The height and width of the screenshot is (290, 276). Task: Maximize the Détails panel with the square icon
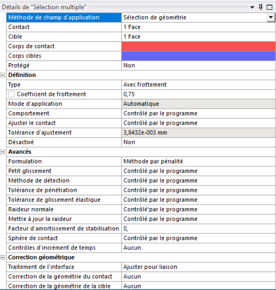point(269,7)
